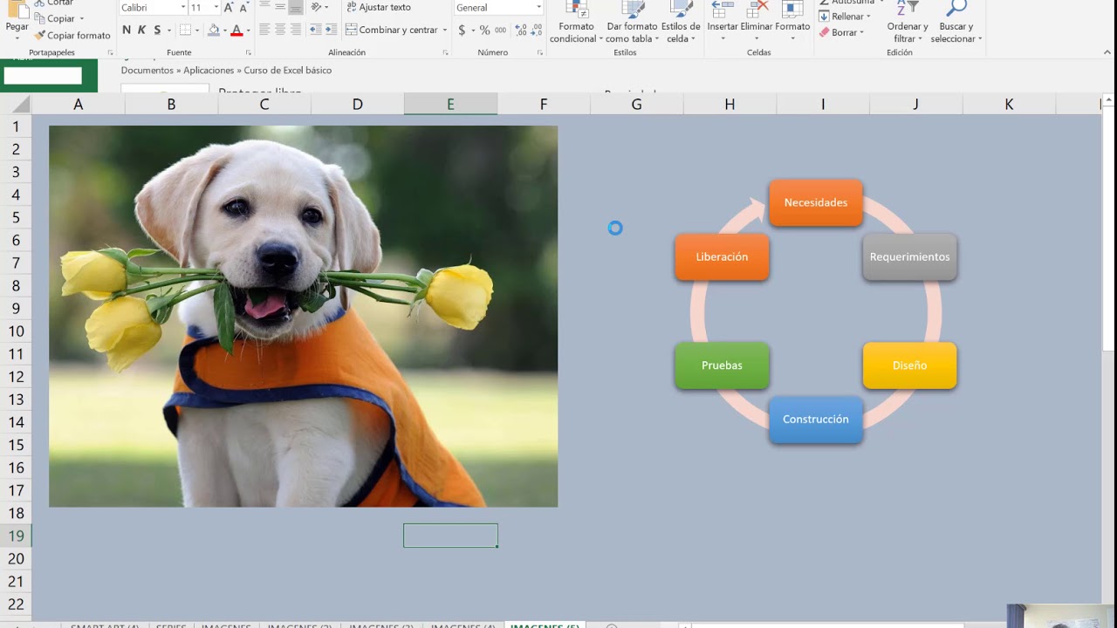Decrease indent in Alineación group
The image size is (1117, 628).
[316, 30]
